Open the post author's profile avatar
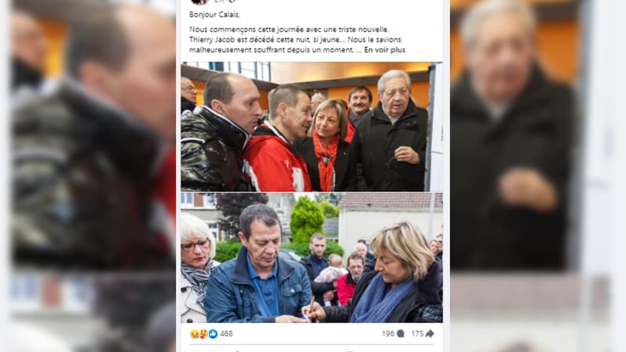Image resolution: width=626 pixels, height=352 pixels. [x=200, y=2]
